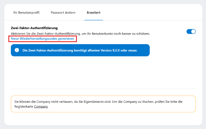
Task: Click the info icon in the blue banner
Action: 17,50
